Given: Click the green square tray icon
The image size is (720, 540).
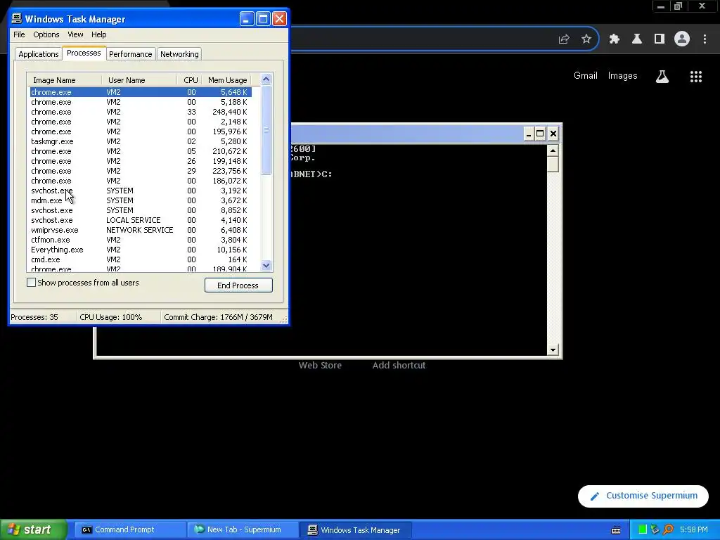Looking at the screenshot, I should pyautogui.click(x=643, y=530).
